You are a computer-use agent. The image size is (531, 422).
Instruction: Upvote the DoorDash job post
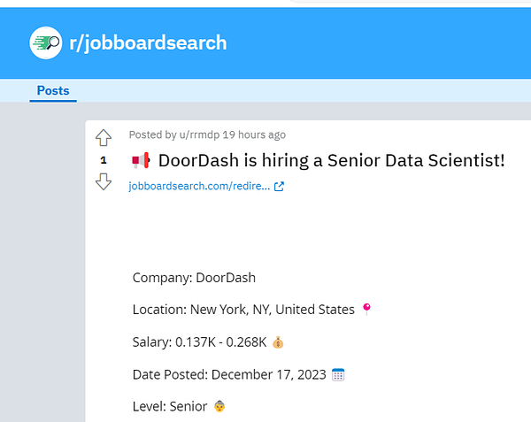[104, 138]
